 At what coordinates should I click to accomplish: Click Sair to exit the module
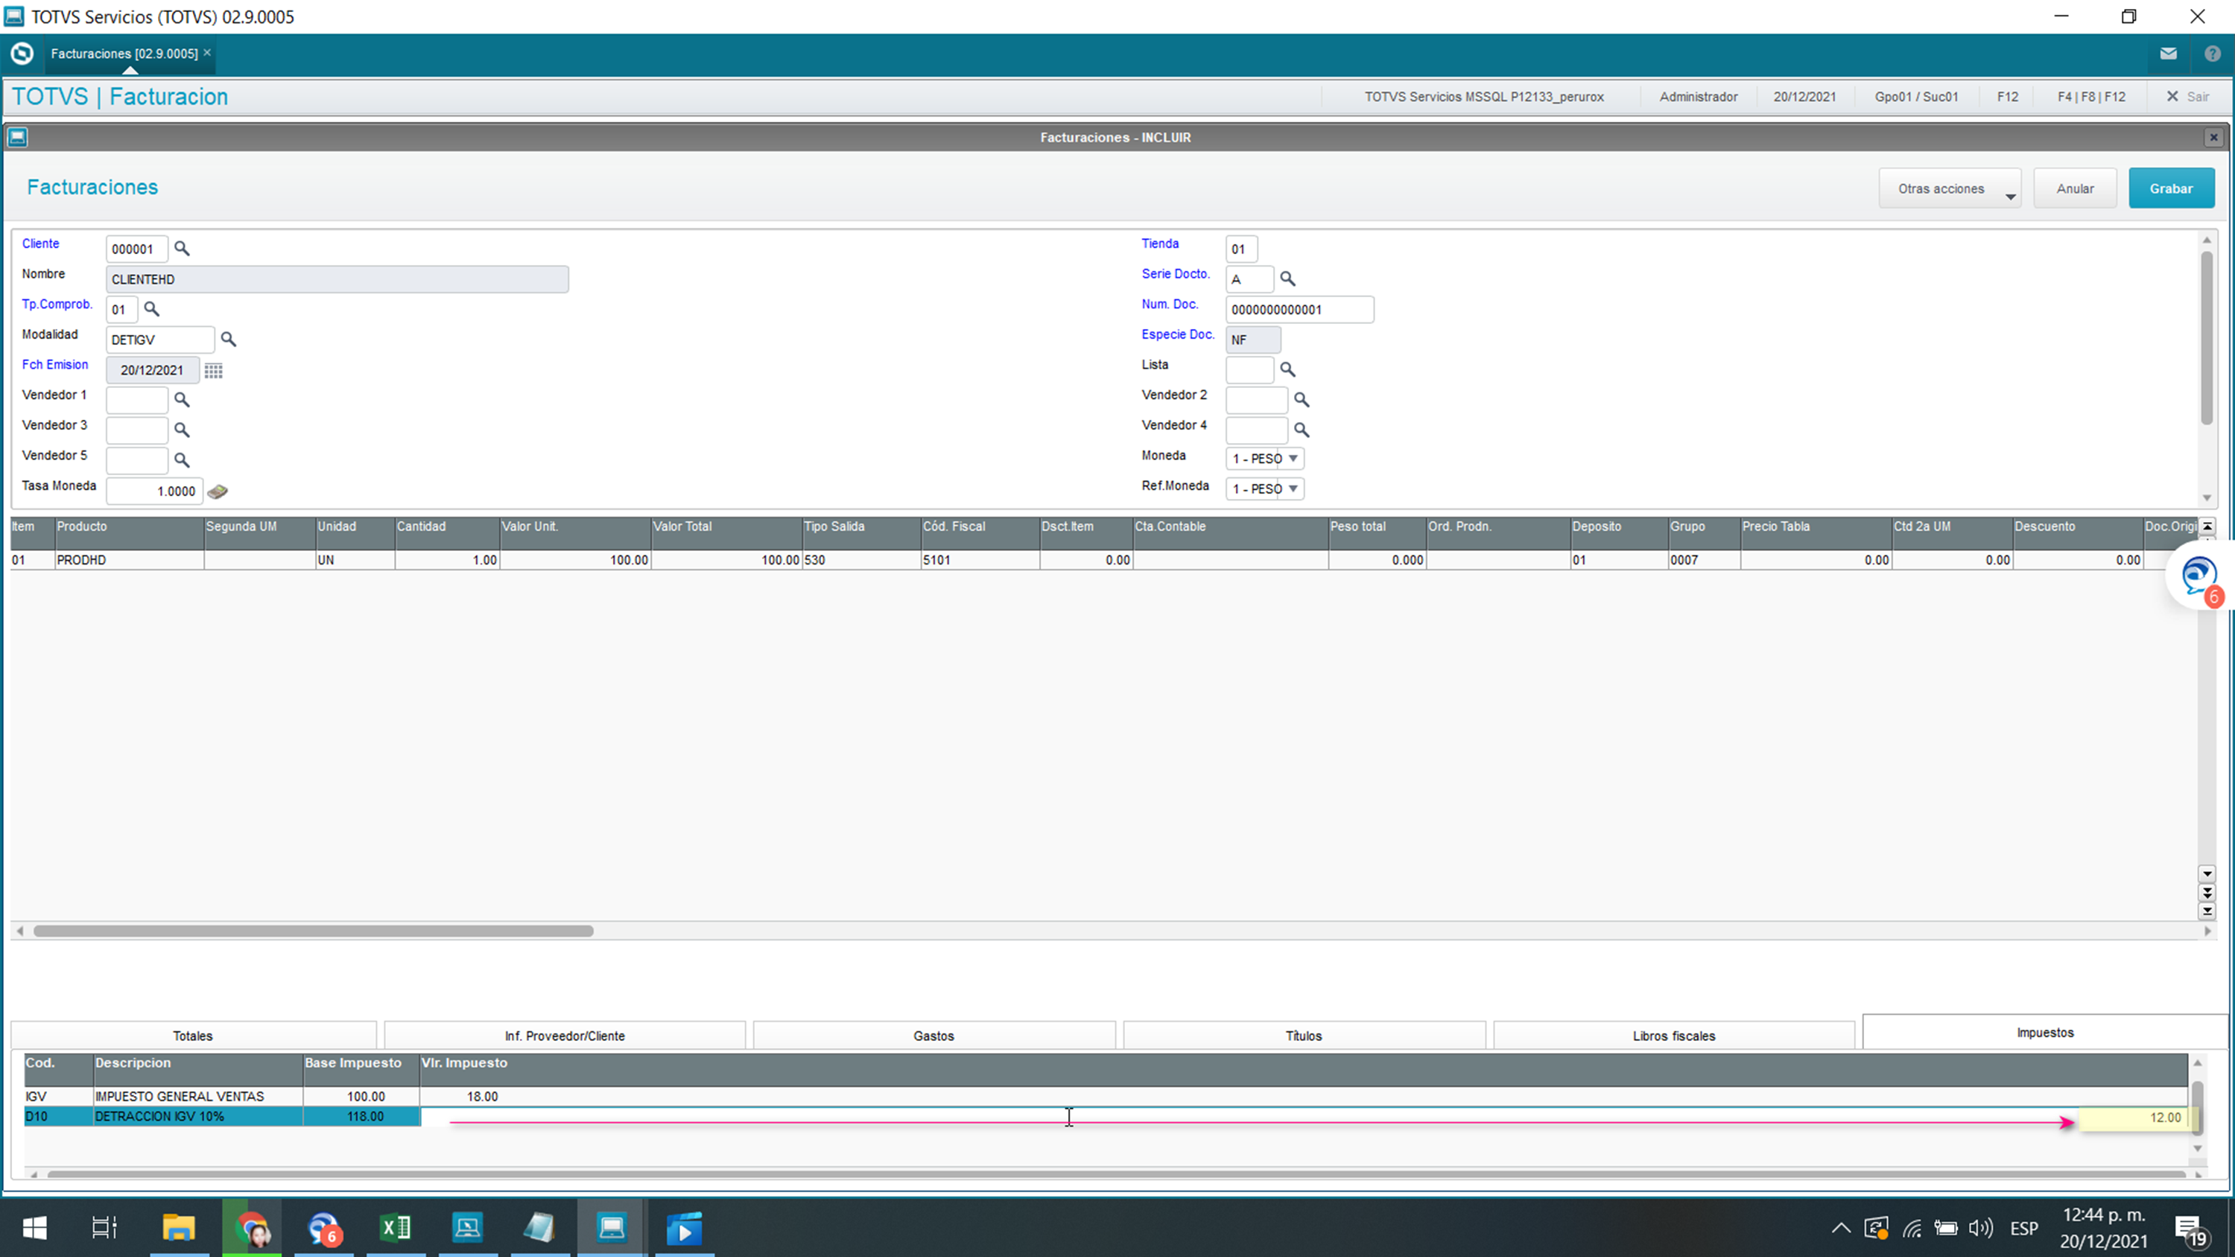tap(2187, 96)
